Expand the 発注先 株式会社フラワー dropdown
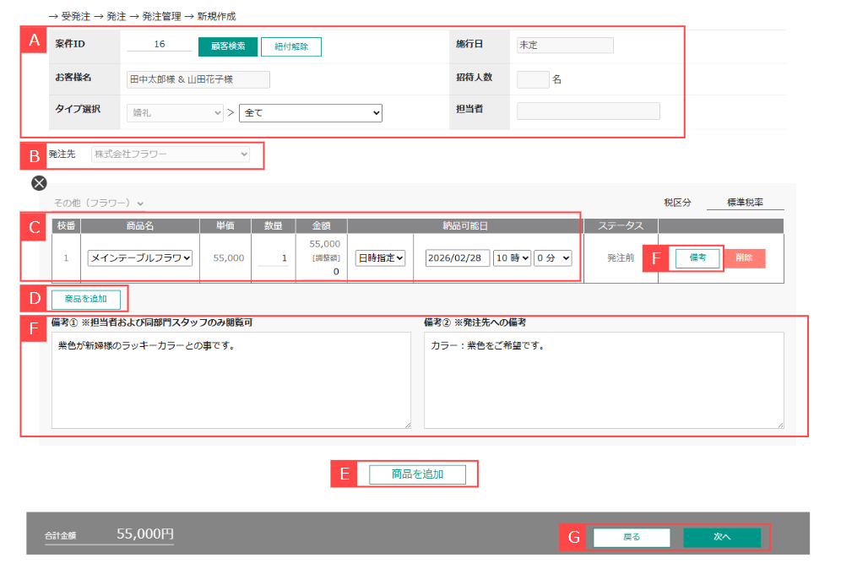This screenshot has height=569, width=841. [171, 154]
